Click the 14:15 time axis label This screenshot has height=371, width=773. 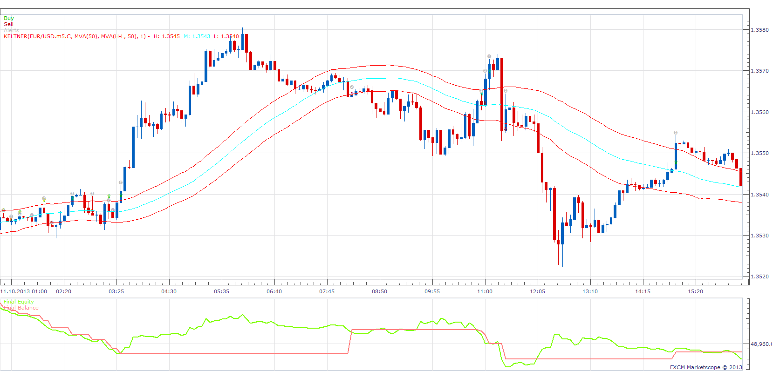pyautogui.click(x=643, y=291)
